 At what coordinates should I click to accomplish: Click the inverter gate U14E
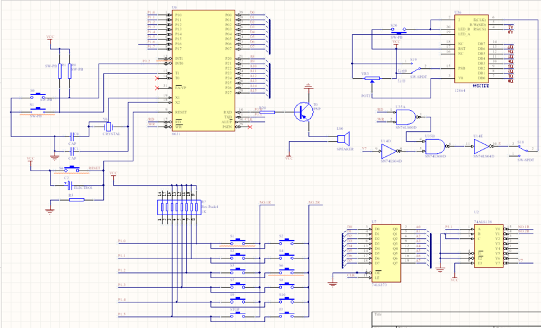pyautogui.click(x=483, y=146)
